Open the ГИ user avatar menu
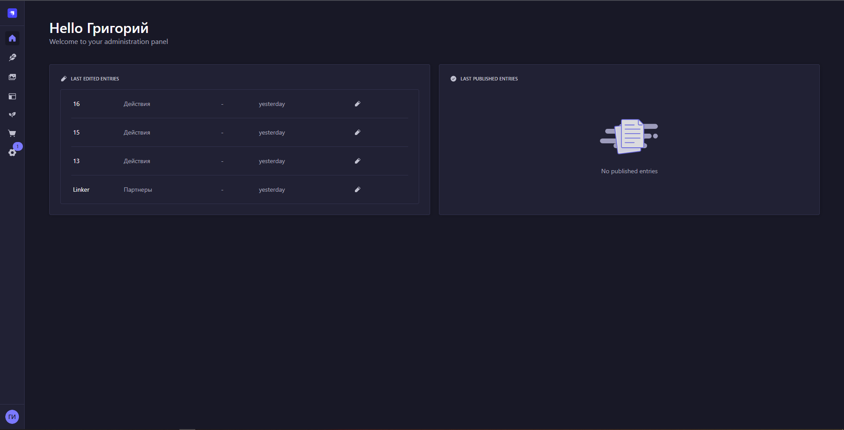844x430 pixels. [x=12, y=416]
